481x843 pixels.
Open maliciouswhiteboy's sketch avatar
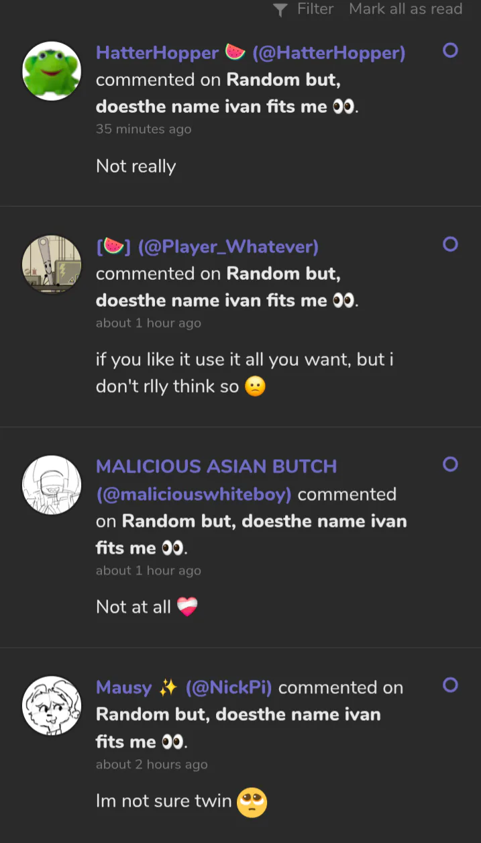52,485
